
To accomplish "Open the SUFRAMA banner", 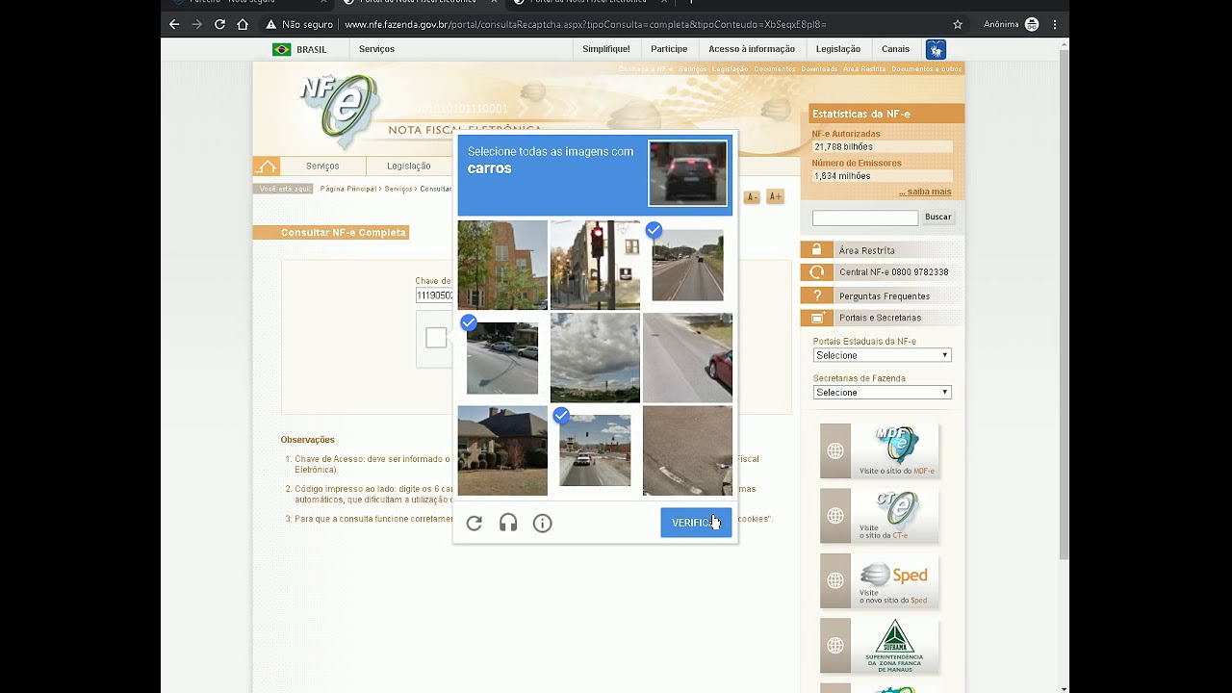I will (880, 645).
